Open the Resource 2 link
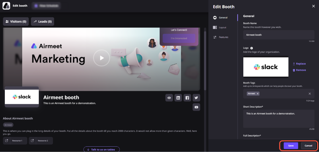319x152 pixels. point(41,141)
